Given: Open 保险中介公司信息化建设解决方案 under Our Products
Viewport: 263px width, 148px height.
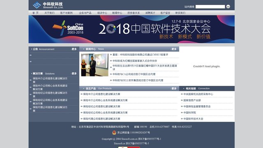Looking at the screenshot, I should click(x=102, y=94).
